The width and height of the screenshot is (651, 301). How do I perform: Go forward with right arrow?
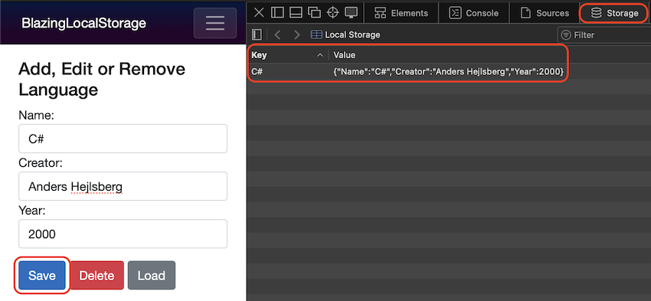pos(296,35)
